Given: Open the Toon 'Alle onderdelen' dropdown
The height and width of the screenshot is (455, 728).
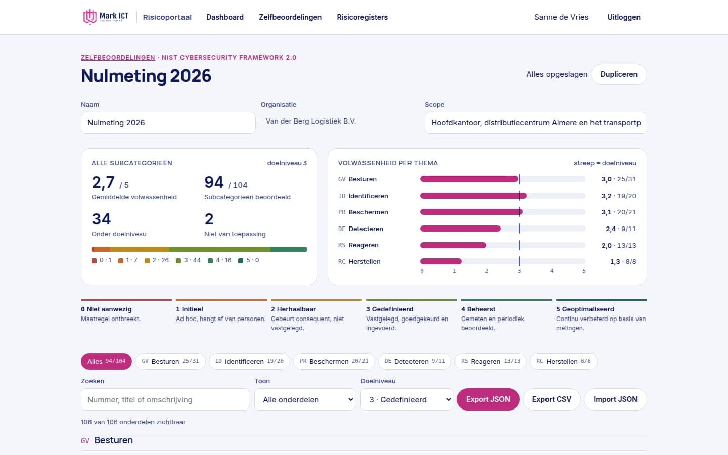Looking at the screenshot, I should tap(305, 399).
